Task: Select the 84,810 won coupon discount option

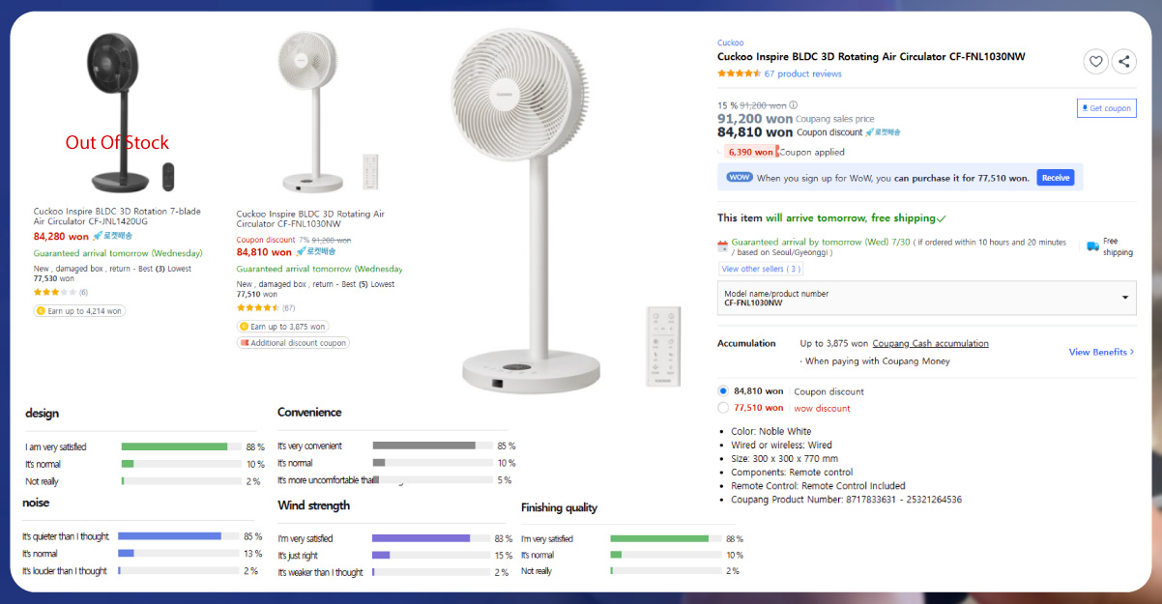Action: pos(722,390)
